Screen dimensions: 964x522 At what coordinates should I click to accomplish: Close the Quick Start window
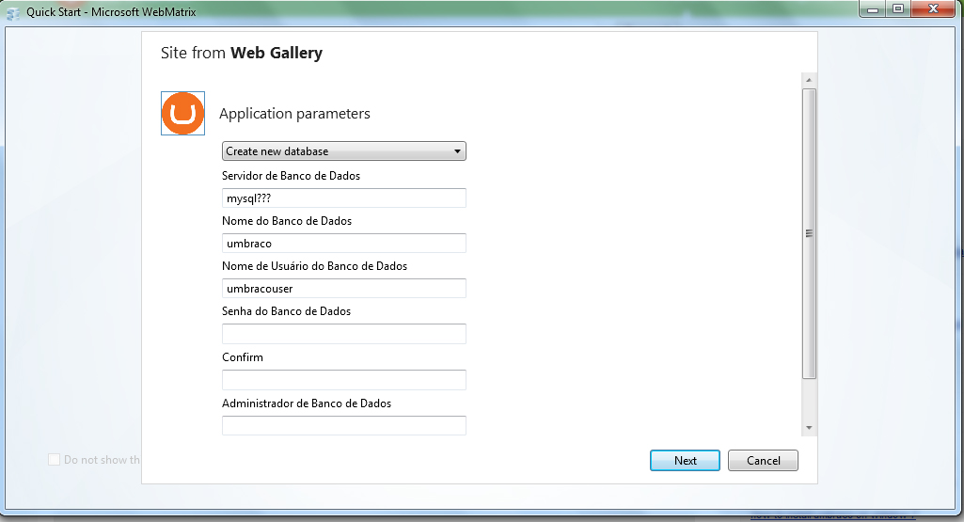coord(933,9)
